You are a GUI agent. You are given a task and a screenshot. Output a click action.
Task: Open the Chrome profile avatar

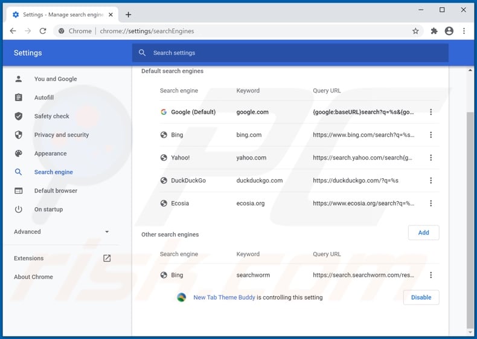pos(449,31)
